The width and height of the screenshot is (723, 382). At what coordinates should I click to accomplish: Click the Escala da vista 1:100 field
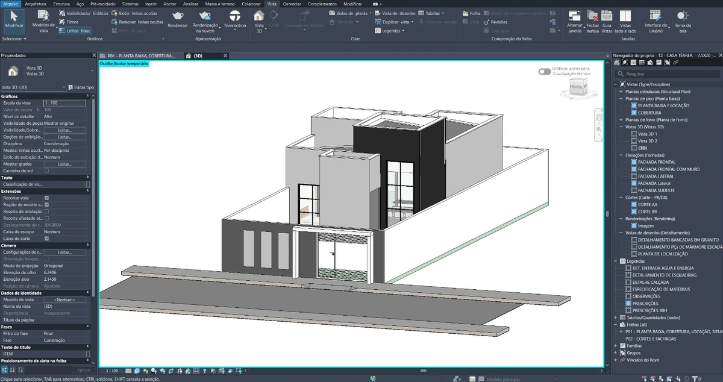coord(64,103)
